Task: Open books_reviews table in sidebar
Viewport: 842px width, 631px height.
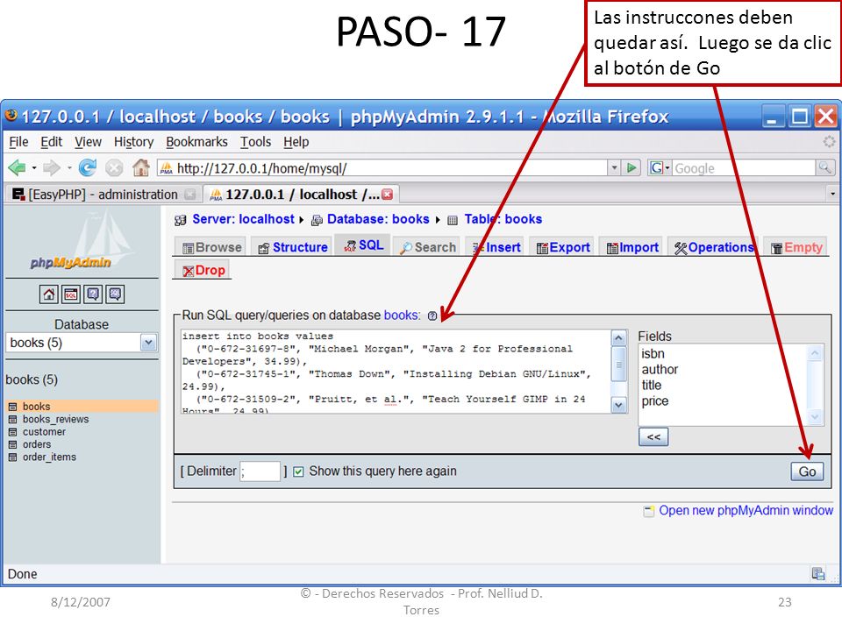Action: coord(55,419)
